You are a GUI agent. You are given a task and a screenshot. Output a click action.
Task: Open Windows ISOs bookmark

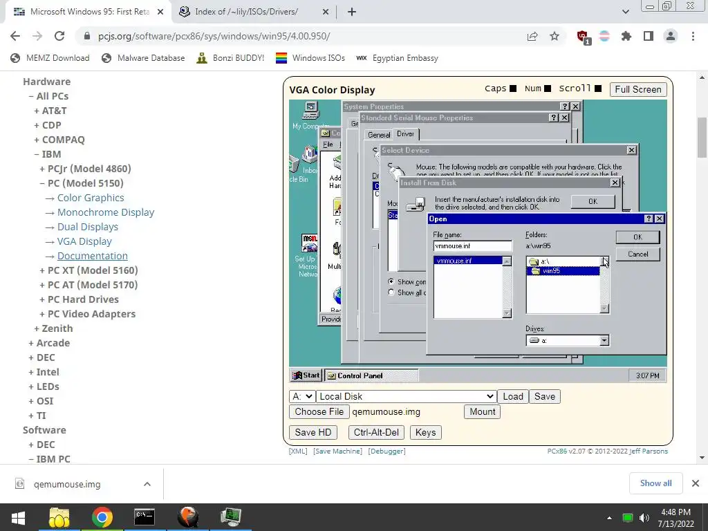click(x=310, y=58)
